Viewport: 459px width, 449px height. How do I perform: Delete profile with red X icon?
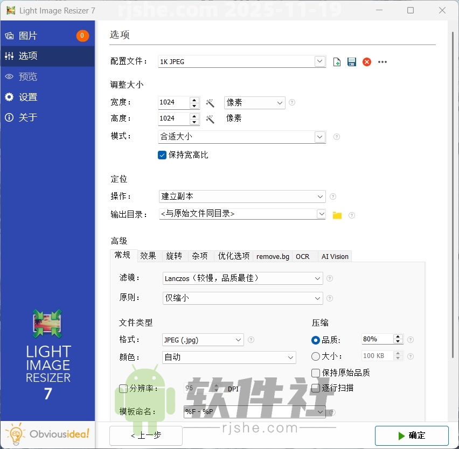click(367, 61)
